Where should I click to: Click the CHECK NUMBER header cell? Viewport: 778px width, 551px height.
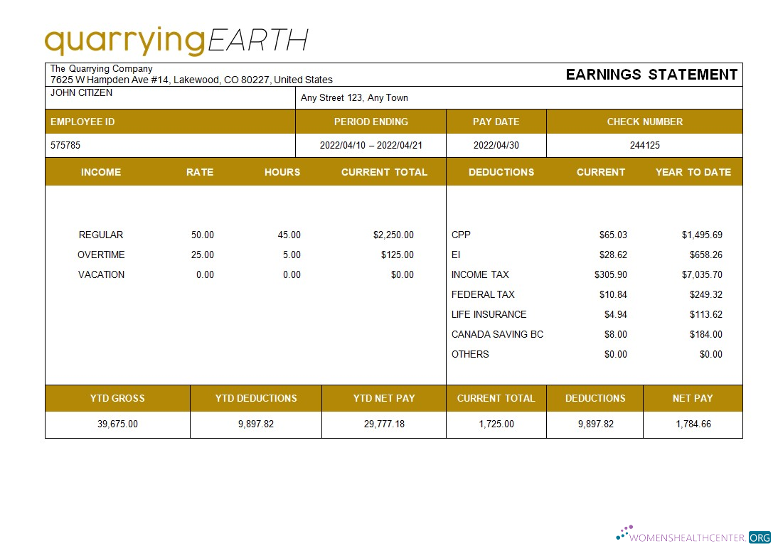point(644,122)
